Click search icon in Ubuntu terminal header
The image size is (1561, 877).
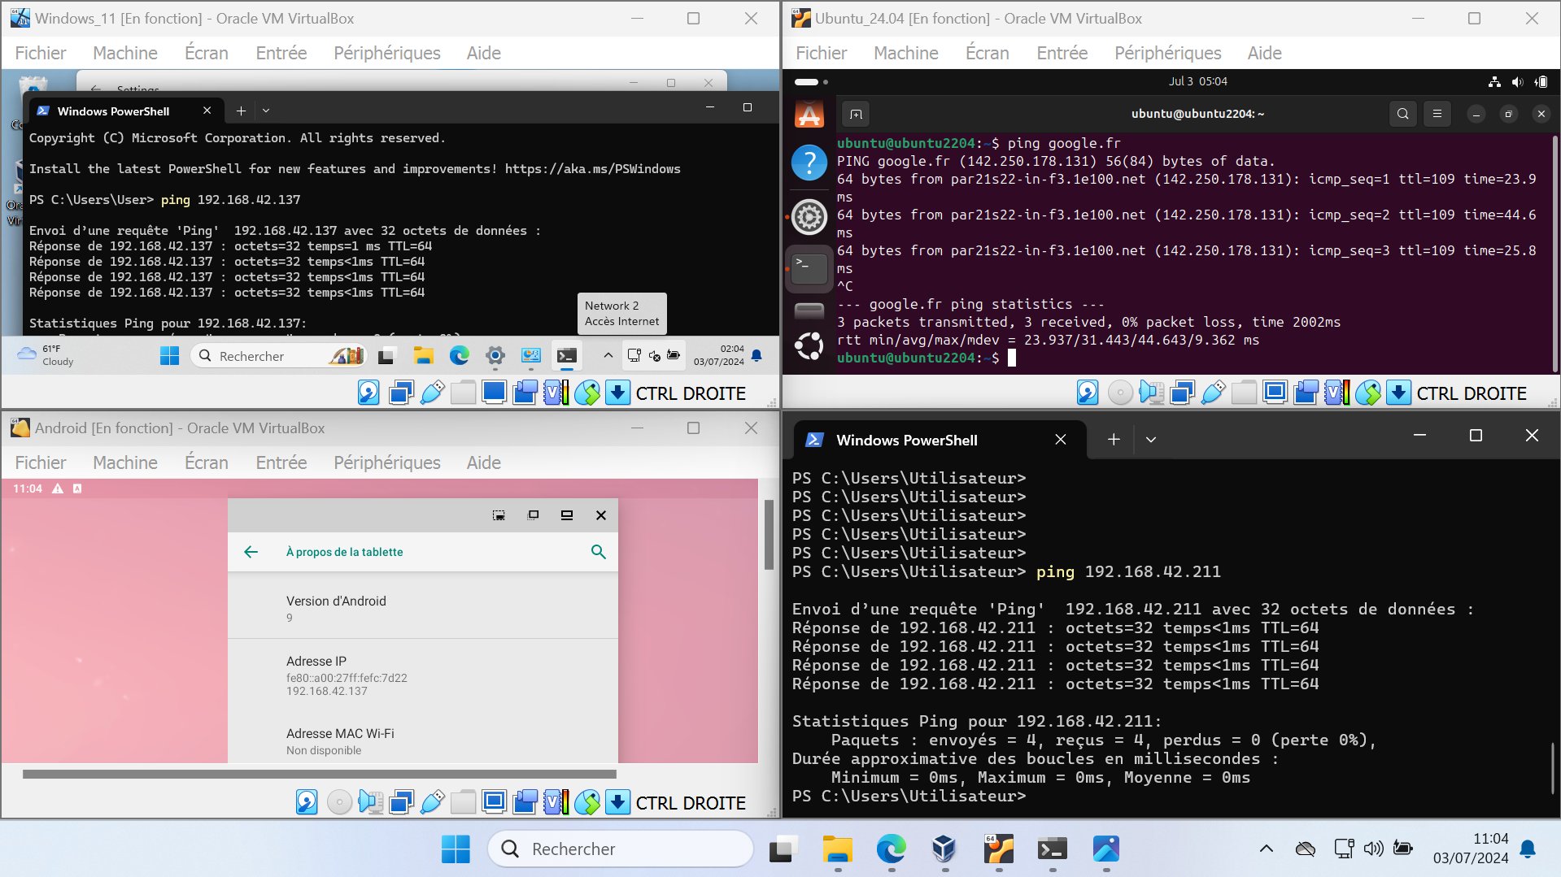click(x=1403, y=114)
